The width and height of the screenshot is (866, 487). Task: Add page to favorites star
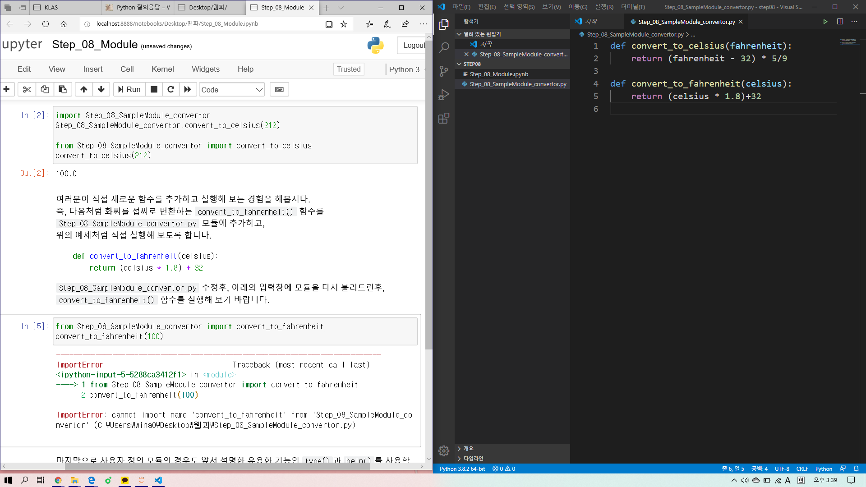tap(344, 24)
